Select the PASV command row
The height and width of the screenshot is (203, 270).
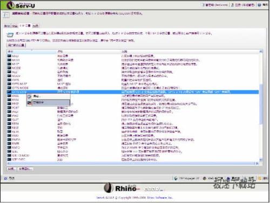click(133, 100)
